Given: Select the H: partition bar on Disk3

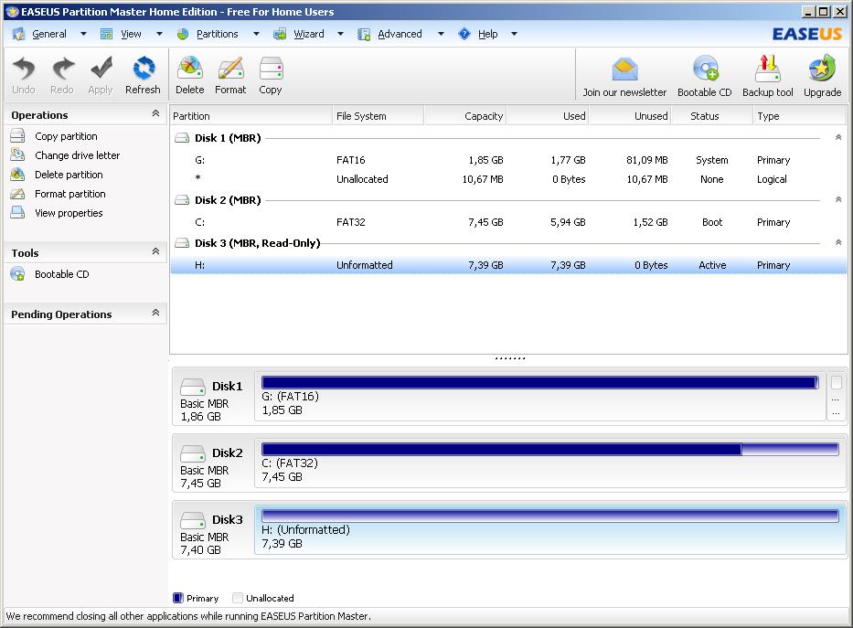Looking at the screenshot, I should click(550, 516).
